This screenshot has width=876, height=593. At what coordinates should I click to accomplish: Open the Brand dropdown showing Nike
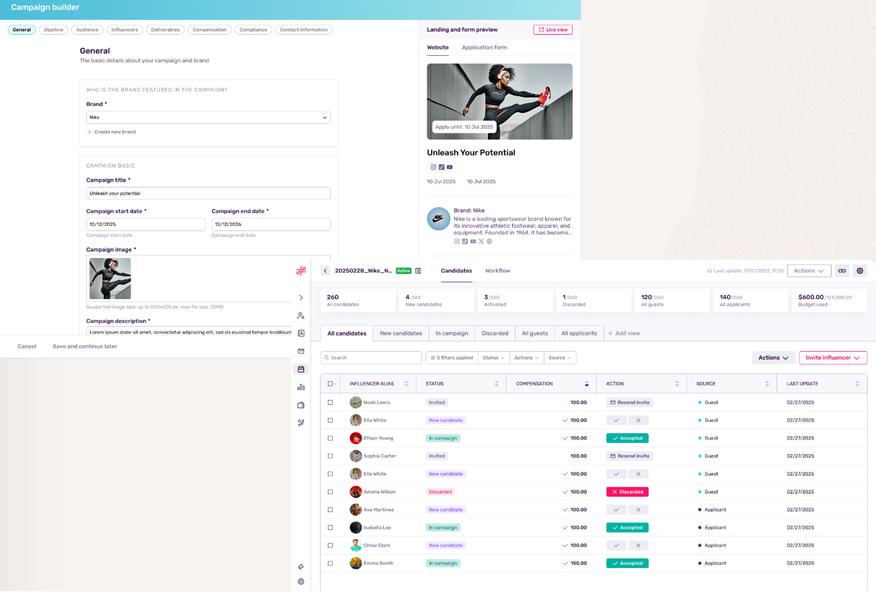(x=208, y=117)
